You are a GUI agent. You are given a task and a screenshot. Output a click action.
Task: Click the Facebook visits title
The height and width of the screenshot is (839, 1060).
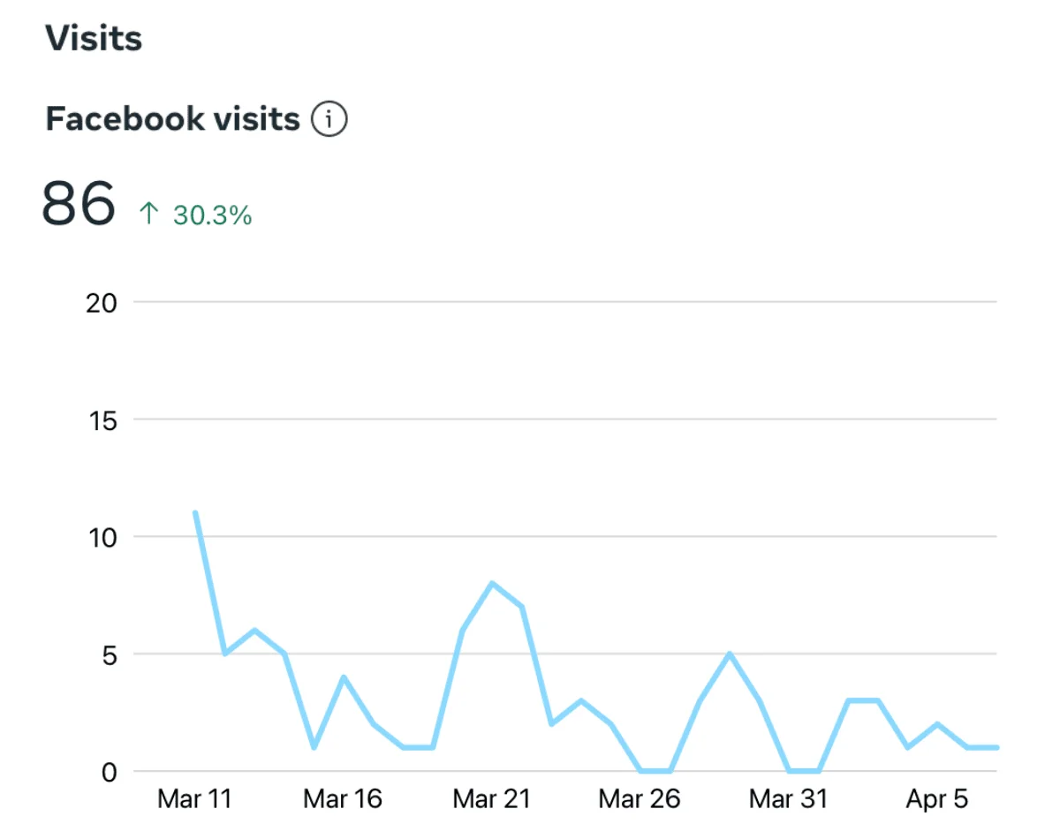(x=173, y=118)
